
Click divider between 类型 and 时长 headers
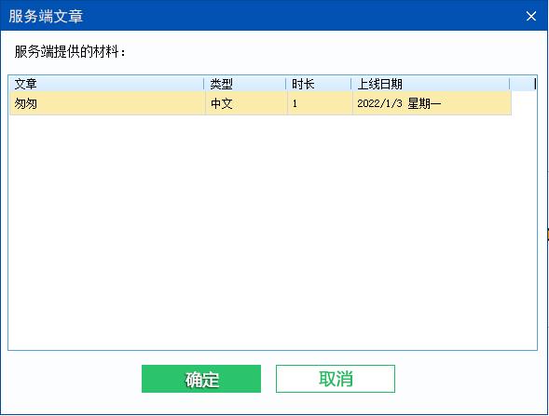pos(286,84)
